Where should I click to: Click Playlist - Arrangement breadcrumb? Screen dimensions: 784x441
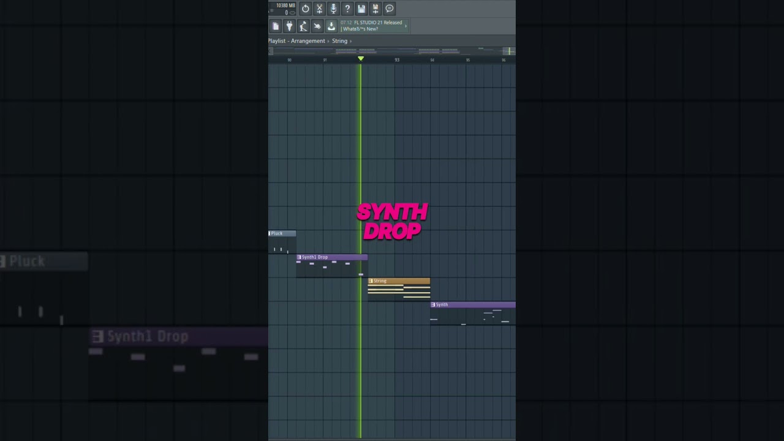(x=296, y=41)
